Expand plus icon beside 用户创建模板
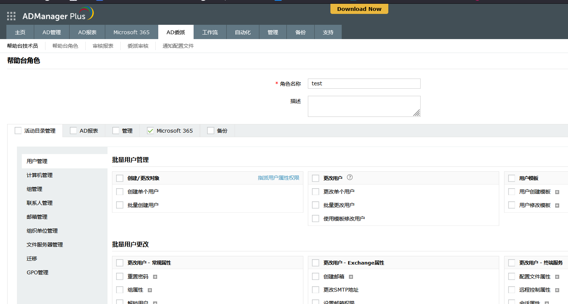This screenshot has width=568, height=304. tap(557, 192)
